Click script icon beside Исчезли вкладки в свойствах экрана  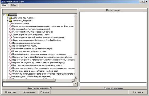pyautogui.click(x=10, y=51)
